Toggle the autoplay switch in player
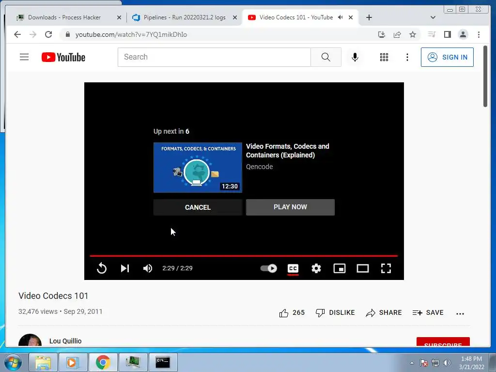496x372 pixels. click(x=268, y=268)
